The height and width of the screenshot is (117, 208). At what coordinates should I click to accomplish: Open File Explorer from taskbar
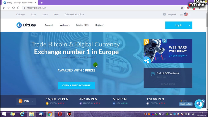[32, 114]
